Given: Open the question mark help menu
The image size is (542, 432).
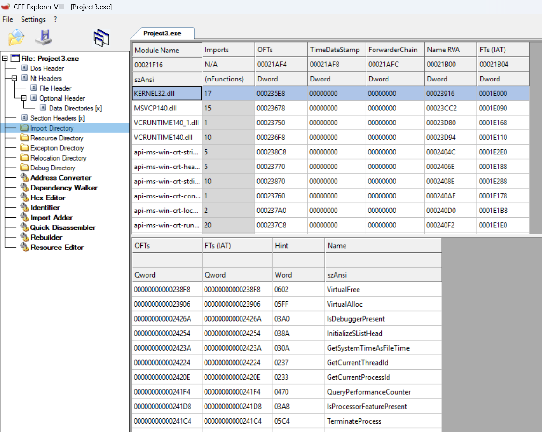Looking at the screenshot, I should click(55, 19).
